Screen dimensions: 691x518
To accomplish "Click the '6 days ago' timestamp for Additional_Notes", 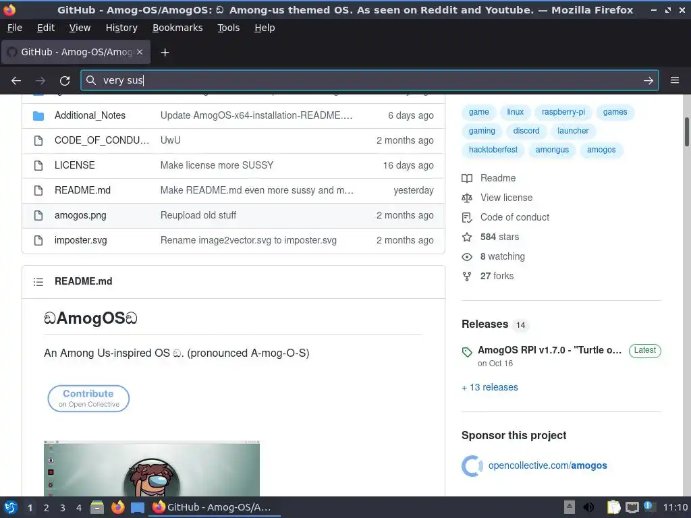I will coord(411,116).
